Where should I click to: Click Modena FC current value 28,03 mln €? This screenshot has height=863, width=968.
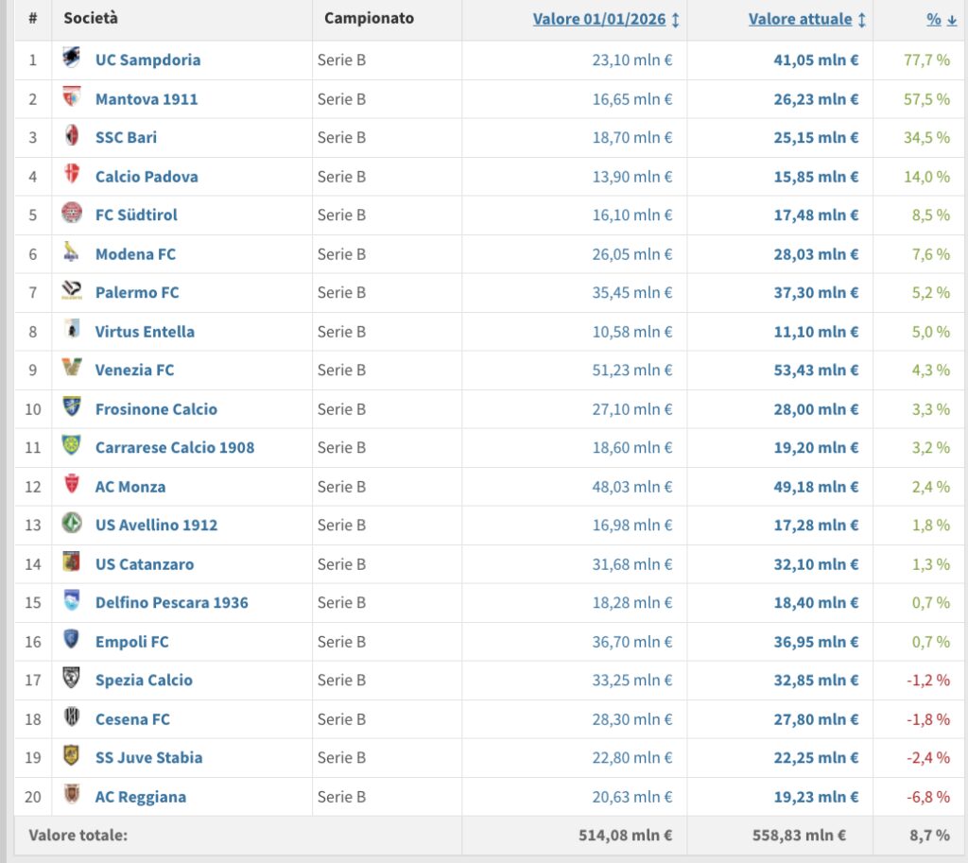816,253
